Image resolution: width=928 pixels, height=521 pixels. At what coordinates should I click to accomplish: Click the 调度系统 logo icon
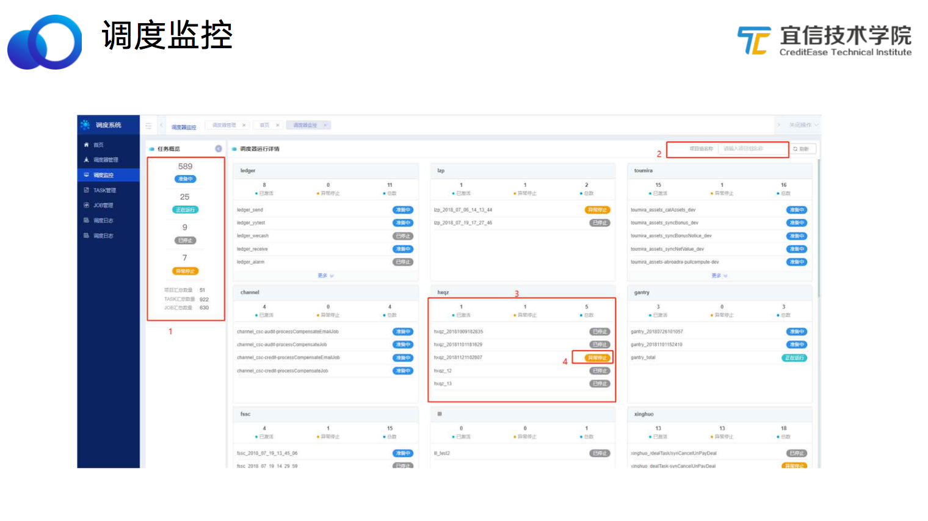coord(85,124)
